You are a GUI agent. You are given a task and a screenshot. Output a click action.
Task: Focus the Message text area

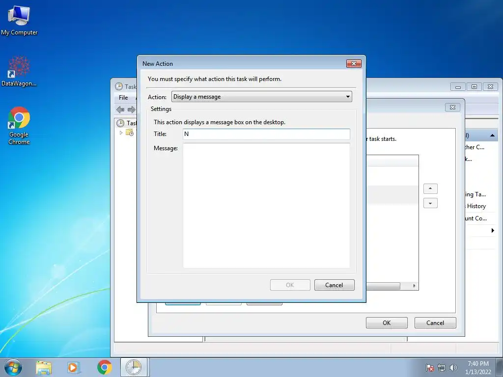click(266, 205)
